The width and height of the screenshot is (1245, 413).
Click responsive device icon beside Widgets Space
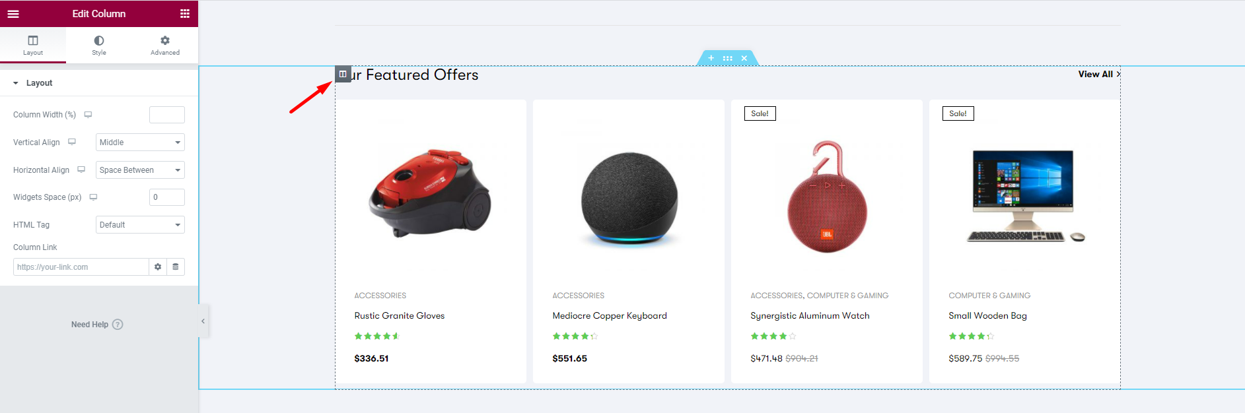pos(93,197)
